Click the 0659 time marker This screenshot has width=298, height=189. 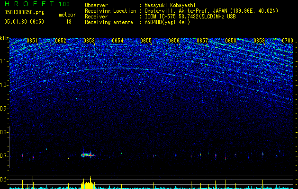click(x=259, y=41)
